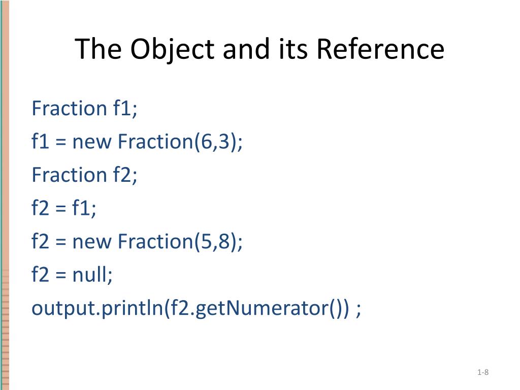This screenshot has width=520, height=390.
Task: Click the orange decorative bar on left edge
Action: point(5,195)
